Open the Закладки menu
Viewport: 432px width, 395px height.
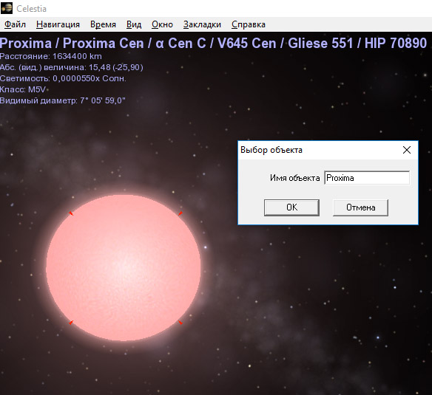(x=202, y=24)
